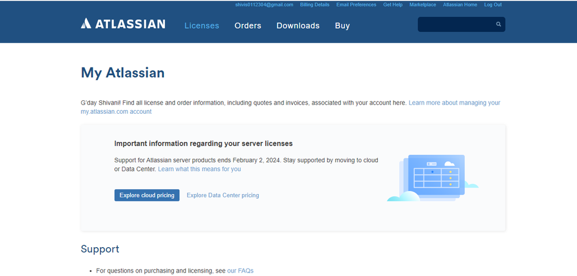Go to Marketplace

click(x=422, y=5)
